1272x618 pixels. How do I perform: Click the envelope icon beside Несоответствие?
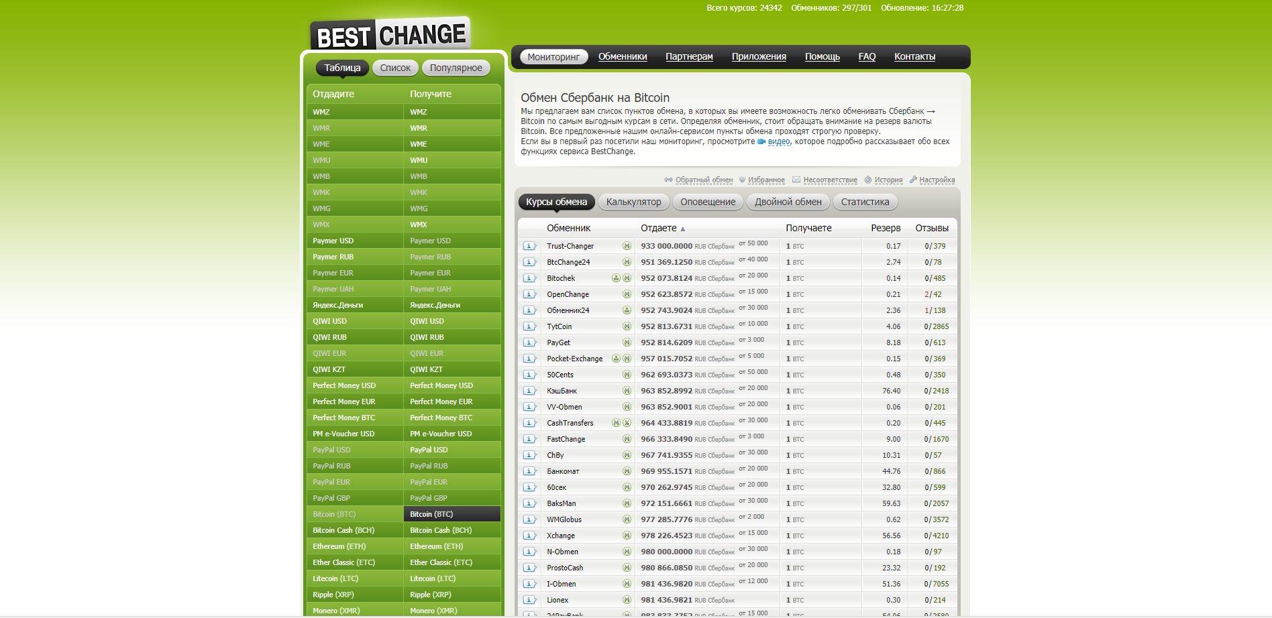click(796, 180)
